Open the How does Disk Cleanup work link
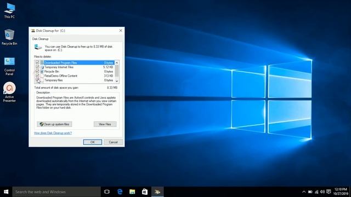The image size is (351, 197). coord(53,133)
